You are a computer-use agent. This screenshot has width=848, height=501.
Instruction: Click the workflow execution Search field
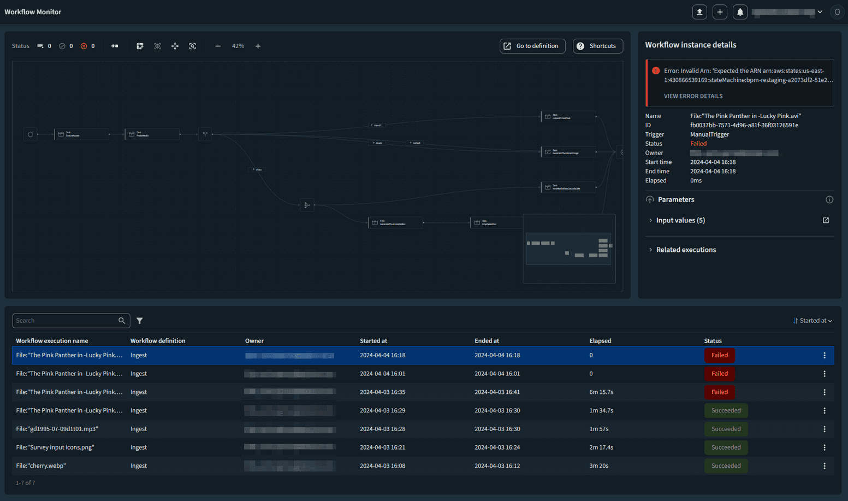(66, 321)
